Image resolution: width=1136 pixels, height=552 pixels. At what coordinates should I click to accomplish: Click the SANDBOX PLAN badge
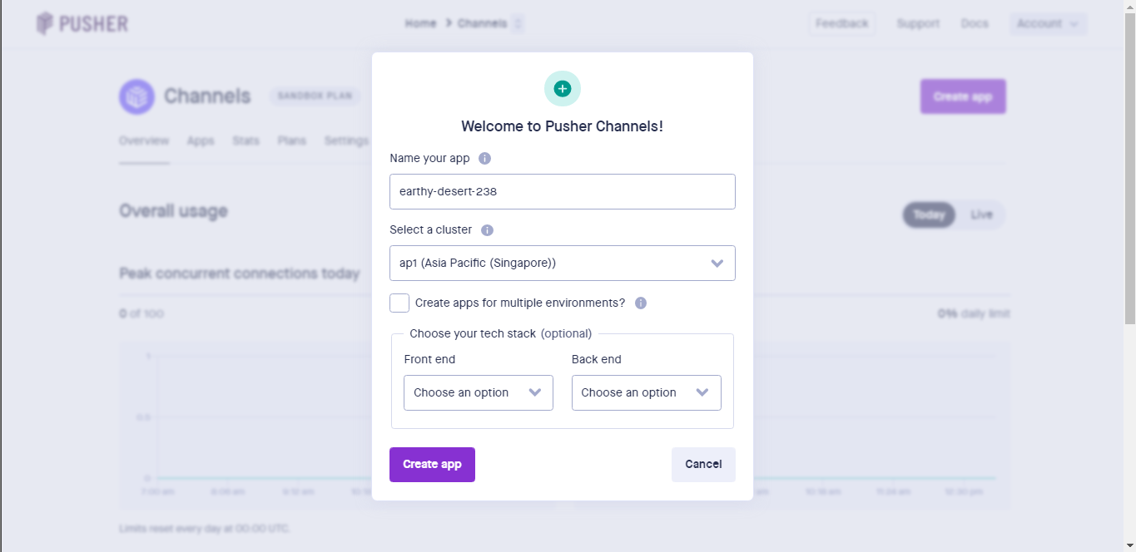pos(315,95)
